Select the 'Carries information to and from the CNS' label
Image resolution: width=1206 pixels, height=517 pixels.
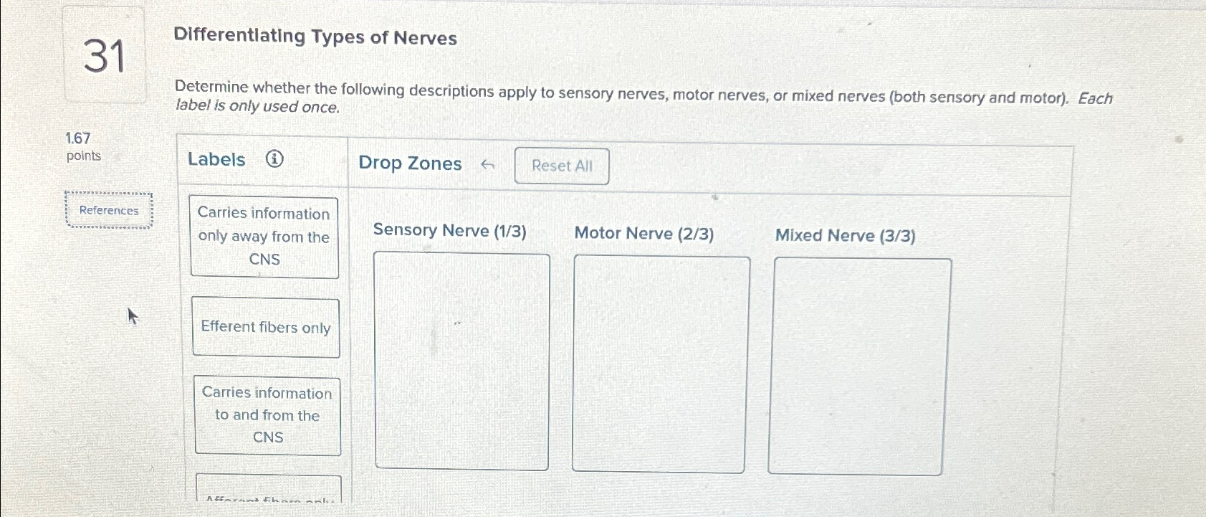pos(267,416)
